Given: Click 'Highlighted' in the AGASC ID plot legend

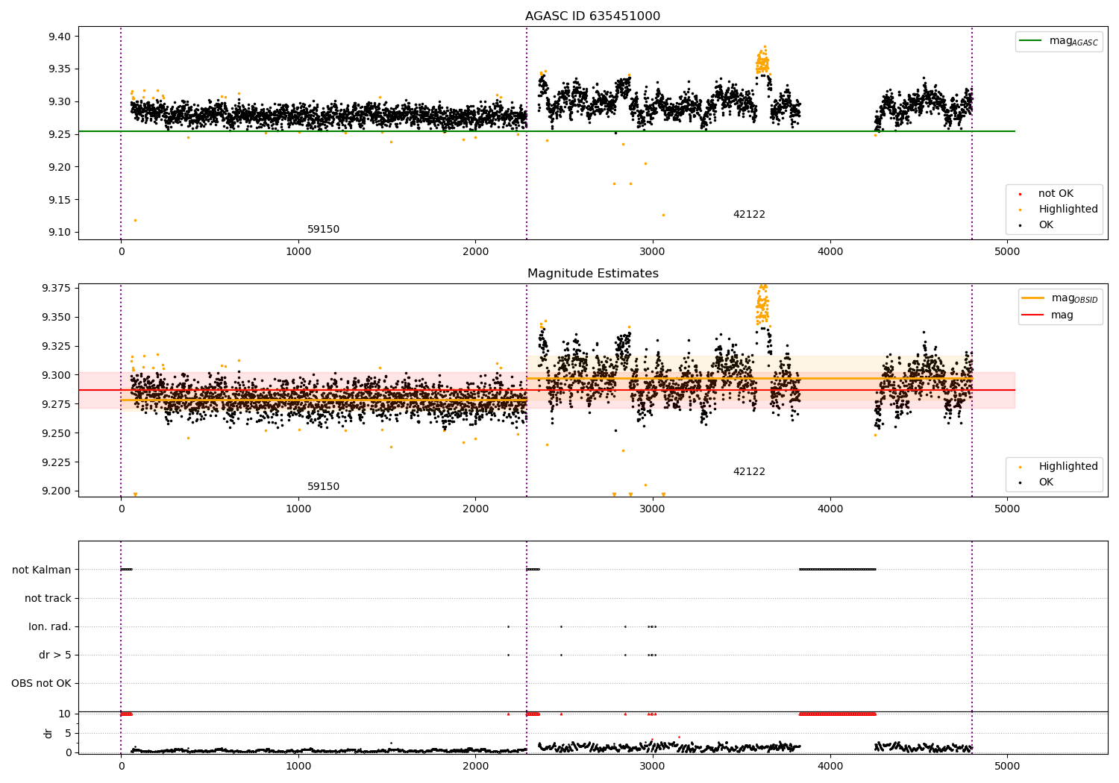Looking at the screenshot, I should (1068, 210).
